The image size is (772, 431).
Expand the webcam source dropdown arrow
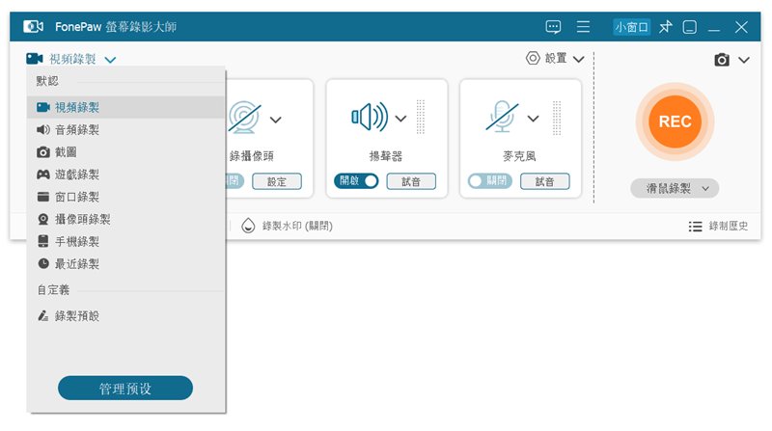pyautogui.click(x=276, y=120)
